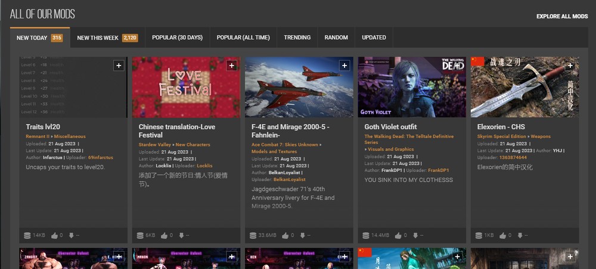The image size is (596, 269).
Task: Click download arrow icon on Elexorien card
Action: (520, 236)
